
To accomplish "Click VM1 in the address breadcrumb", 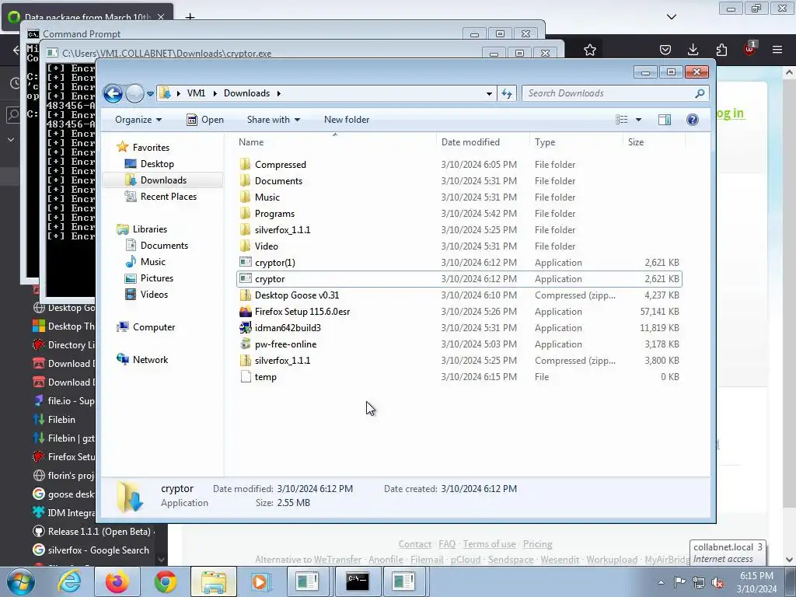I will pyautogui.click(x=196, y=93).
